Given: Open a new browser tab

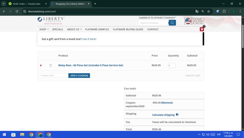Looking at the screenshot, I should (x=95, y=4).
